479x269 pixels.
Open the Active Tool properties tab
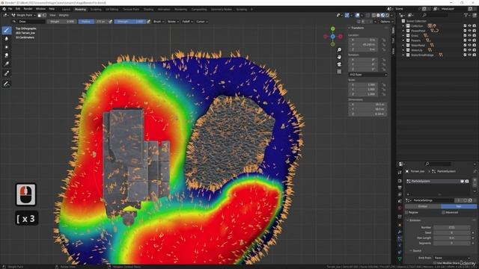coord(400,173)
